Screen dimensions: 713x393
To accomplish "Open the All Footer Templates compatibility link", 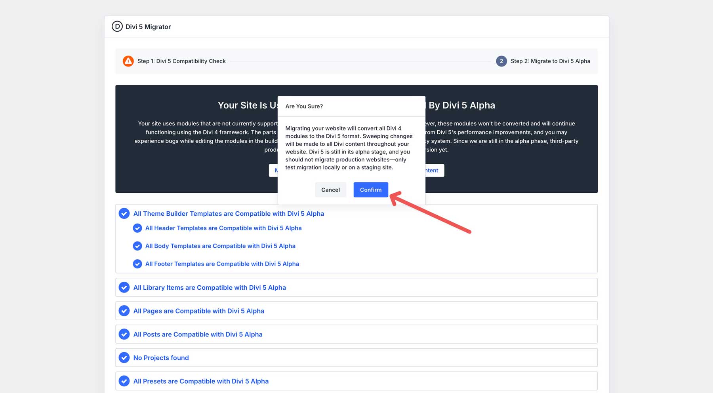I will (x=222, y=264).
